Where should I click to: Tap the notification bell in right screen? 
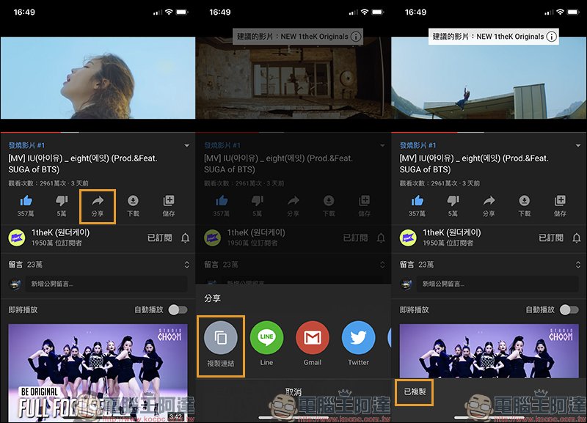(577, 238)
